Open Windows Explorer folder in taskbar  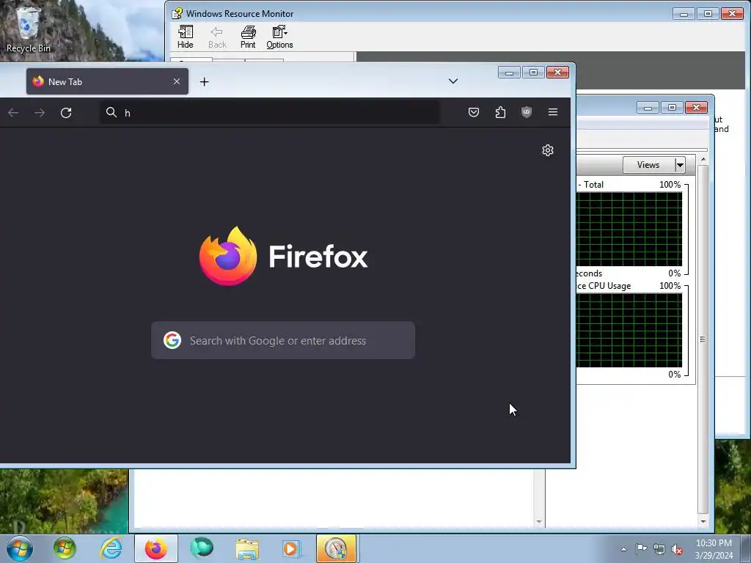(247, 548)
